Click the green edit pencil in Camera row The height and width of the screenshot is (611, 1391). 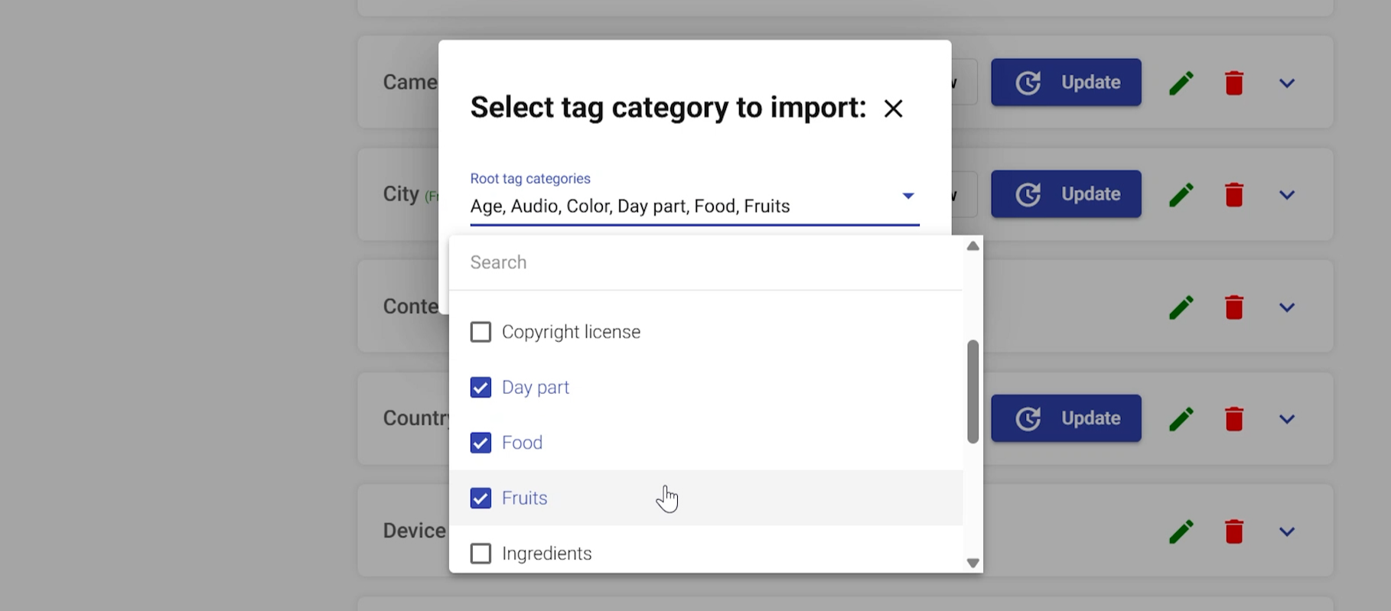pos(1181,83)
